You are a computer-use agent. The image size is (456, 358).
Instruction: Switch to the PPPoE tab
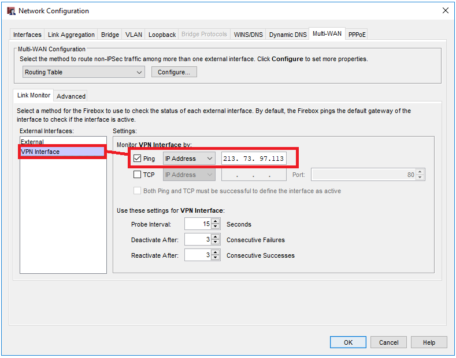[357, 35]
